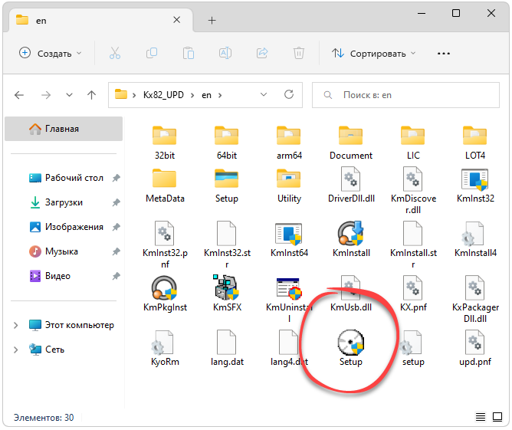This screenshot has width=512, height=430.
Task: Click the Share toolbar icon
Action: (x=262, y=53)
